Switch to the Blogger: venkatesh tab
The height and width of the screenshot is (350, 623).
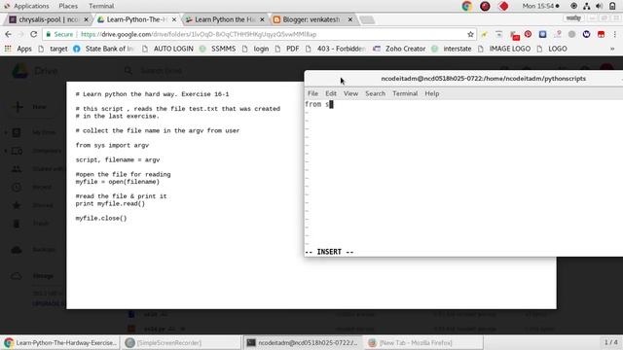pyautogui.click(x=312, y=19)
